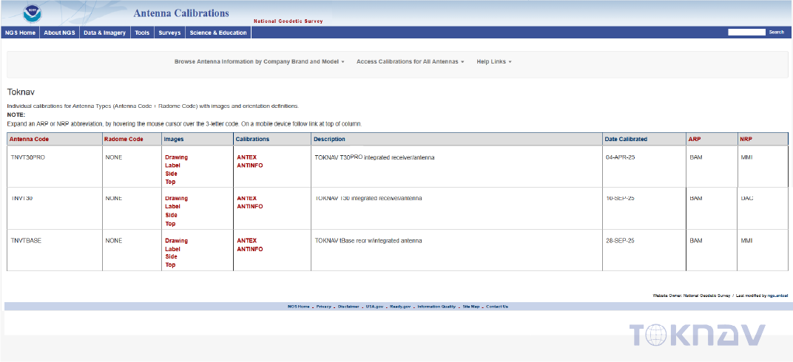Viewport: 793px width, 362px height.
Task: Expand Access Calibrations for All Antennas dropdown
Action: click(410, 62)
